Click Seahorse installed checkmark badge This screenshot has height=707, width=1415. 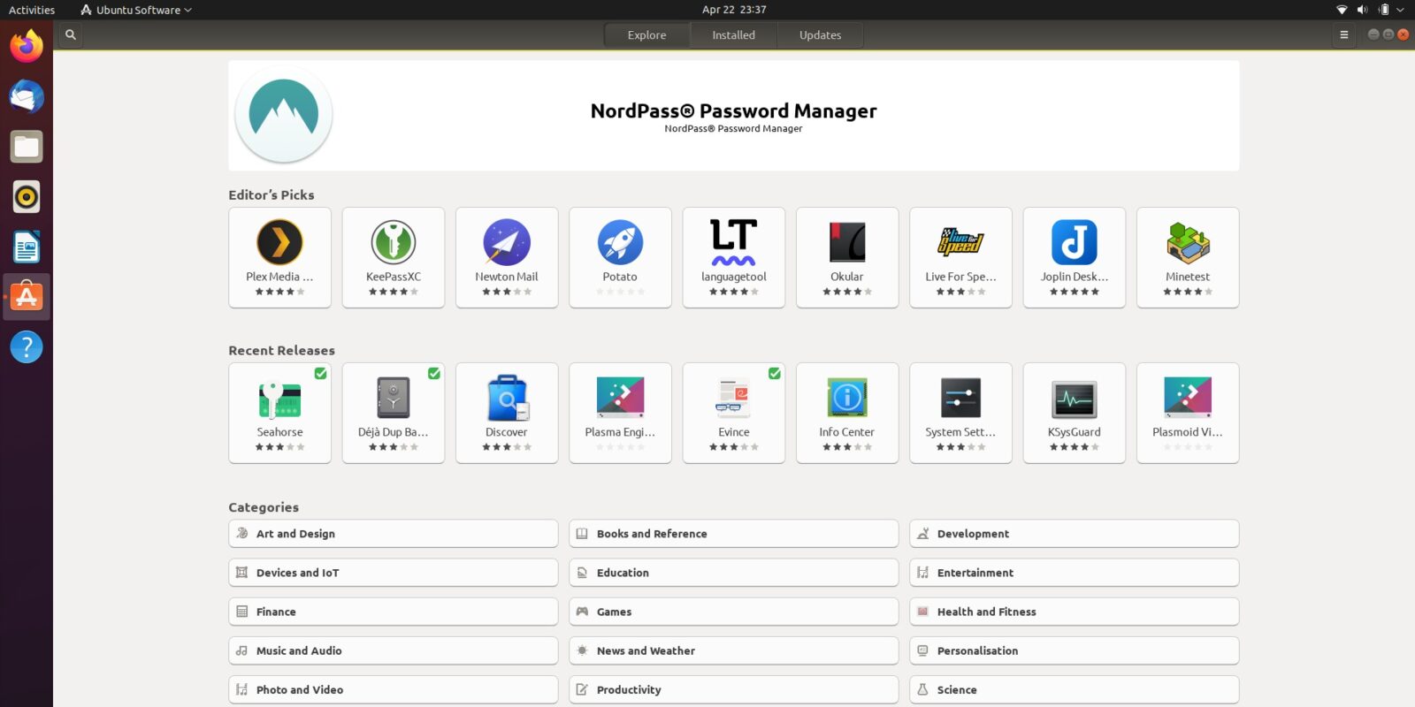tap(321, 374)
